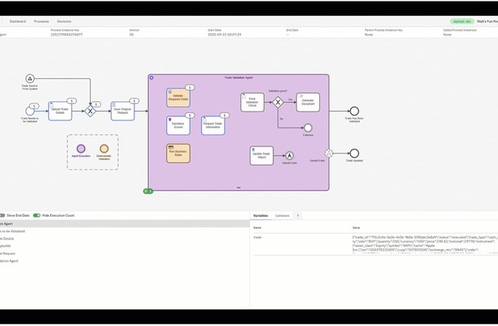The width and height of the screenshot is (498, 326).
Task: Select the Trade Needs to be Validated start event
Action: pyautogui.click(x=31, y=111)
